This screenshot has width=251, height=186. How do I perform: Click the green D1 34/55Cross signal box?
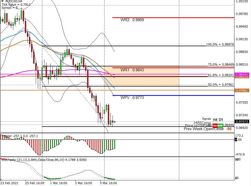point(220,125)
